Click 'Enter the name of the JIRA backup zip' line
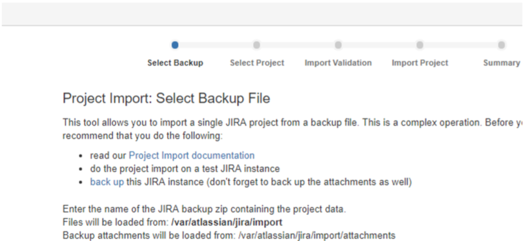 (204, 209)
